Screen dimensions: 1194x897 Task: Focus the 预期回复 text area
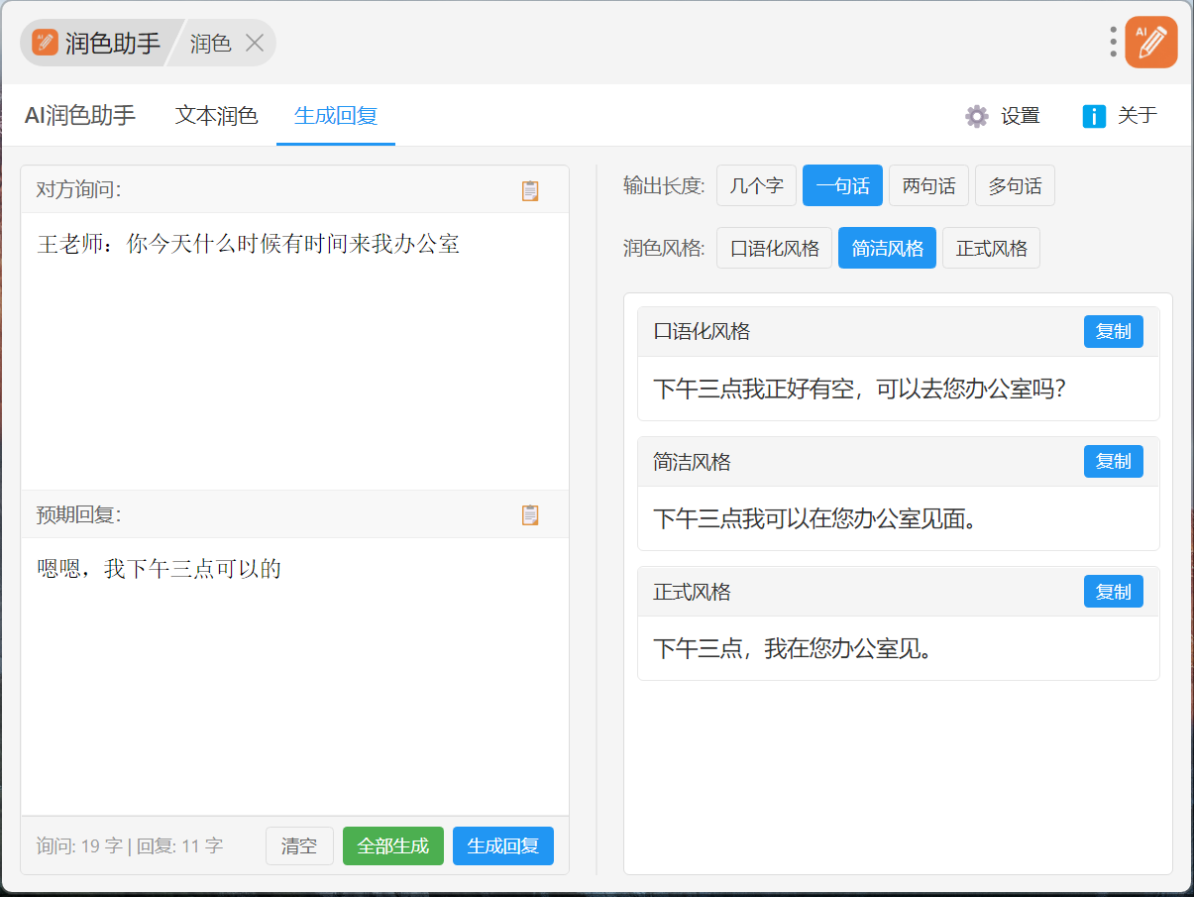click(x=294, y=676)
